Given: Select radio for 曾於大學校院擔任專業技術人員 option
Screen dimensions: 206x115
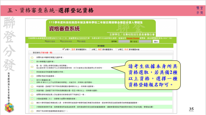Looking at the screenshot, I should point(32,103).
